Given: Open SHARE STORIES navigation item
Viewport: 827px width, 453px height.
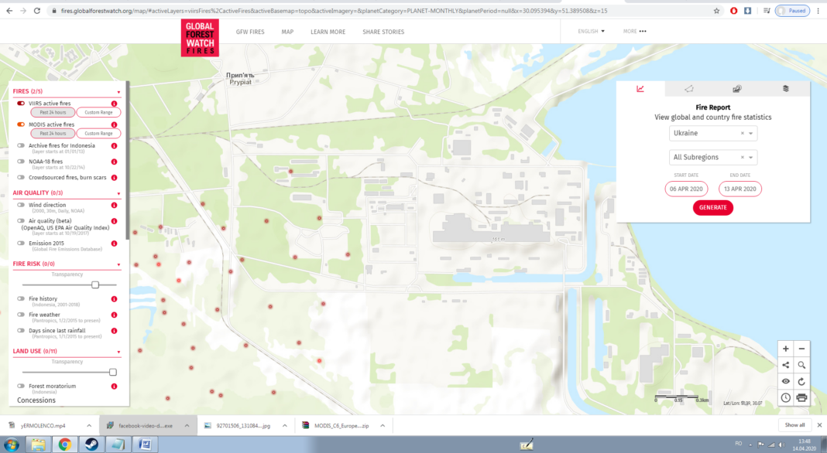Looking at the screenshot, I should click(383, 32).
